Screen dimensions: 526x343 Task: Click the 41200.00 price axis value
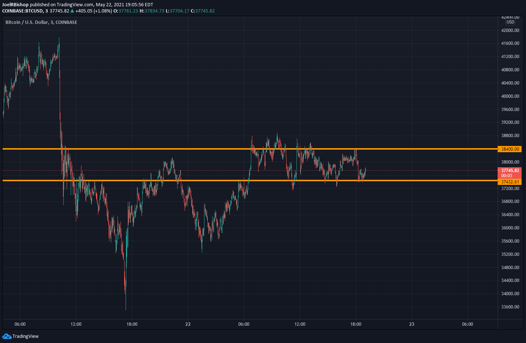point(510,57)
